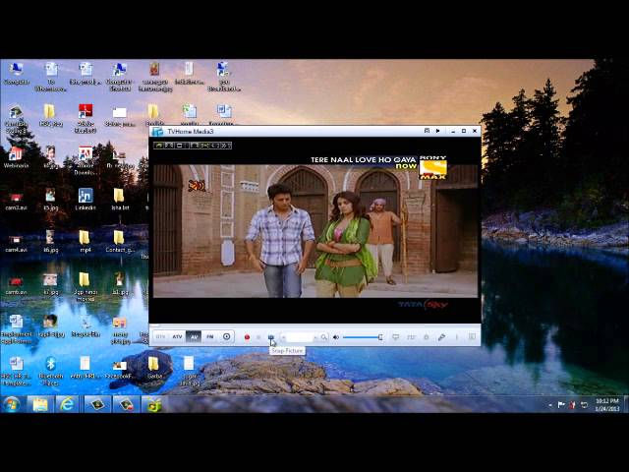
Task: Click the Snap Picture camera icon
Action: [x=271, y=337]
